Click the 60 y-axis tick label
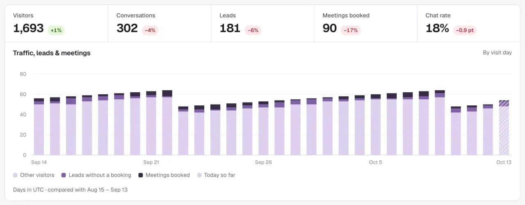The height and width of the screenshot is (205, 525). pyautogui.click(x=23, y=94)
